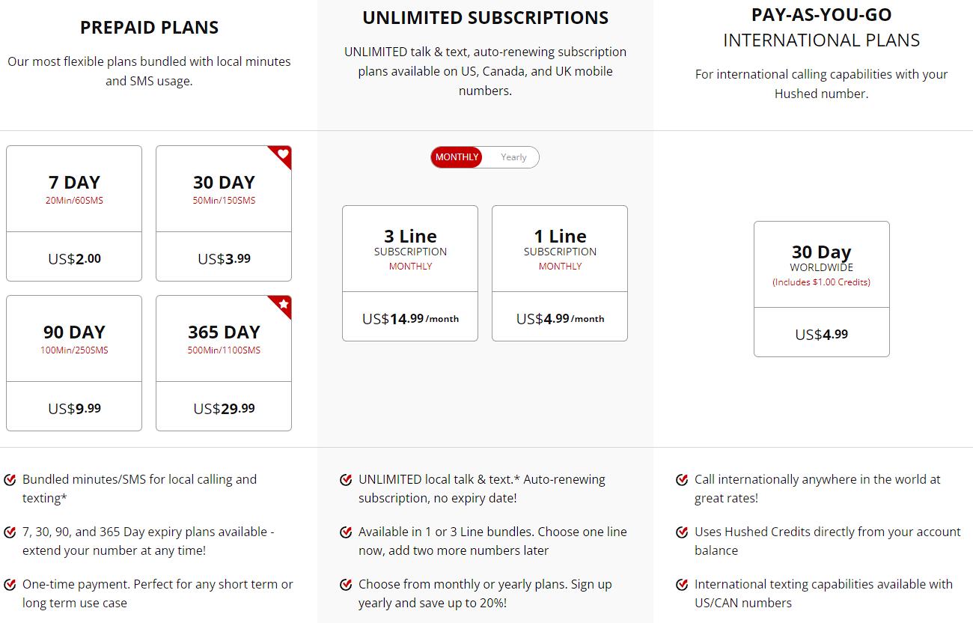Select the MONTHLY billing option
The height and width of the screenshot is (623, 973).
point(457,157)
